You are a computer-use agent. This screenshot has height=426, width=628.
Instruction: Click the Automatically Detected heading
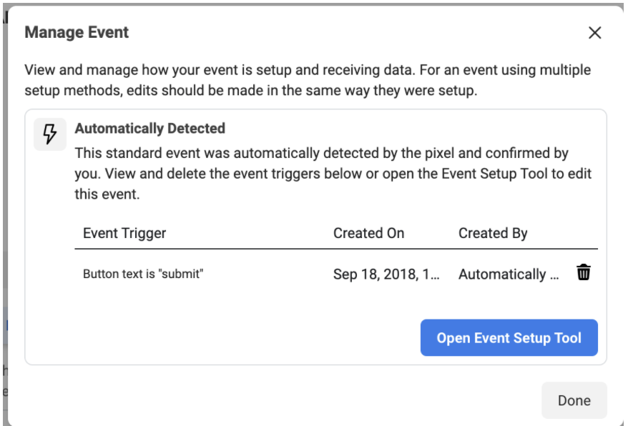coord(149,129)
